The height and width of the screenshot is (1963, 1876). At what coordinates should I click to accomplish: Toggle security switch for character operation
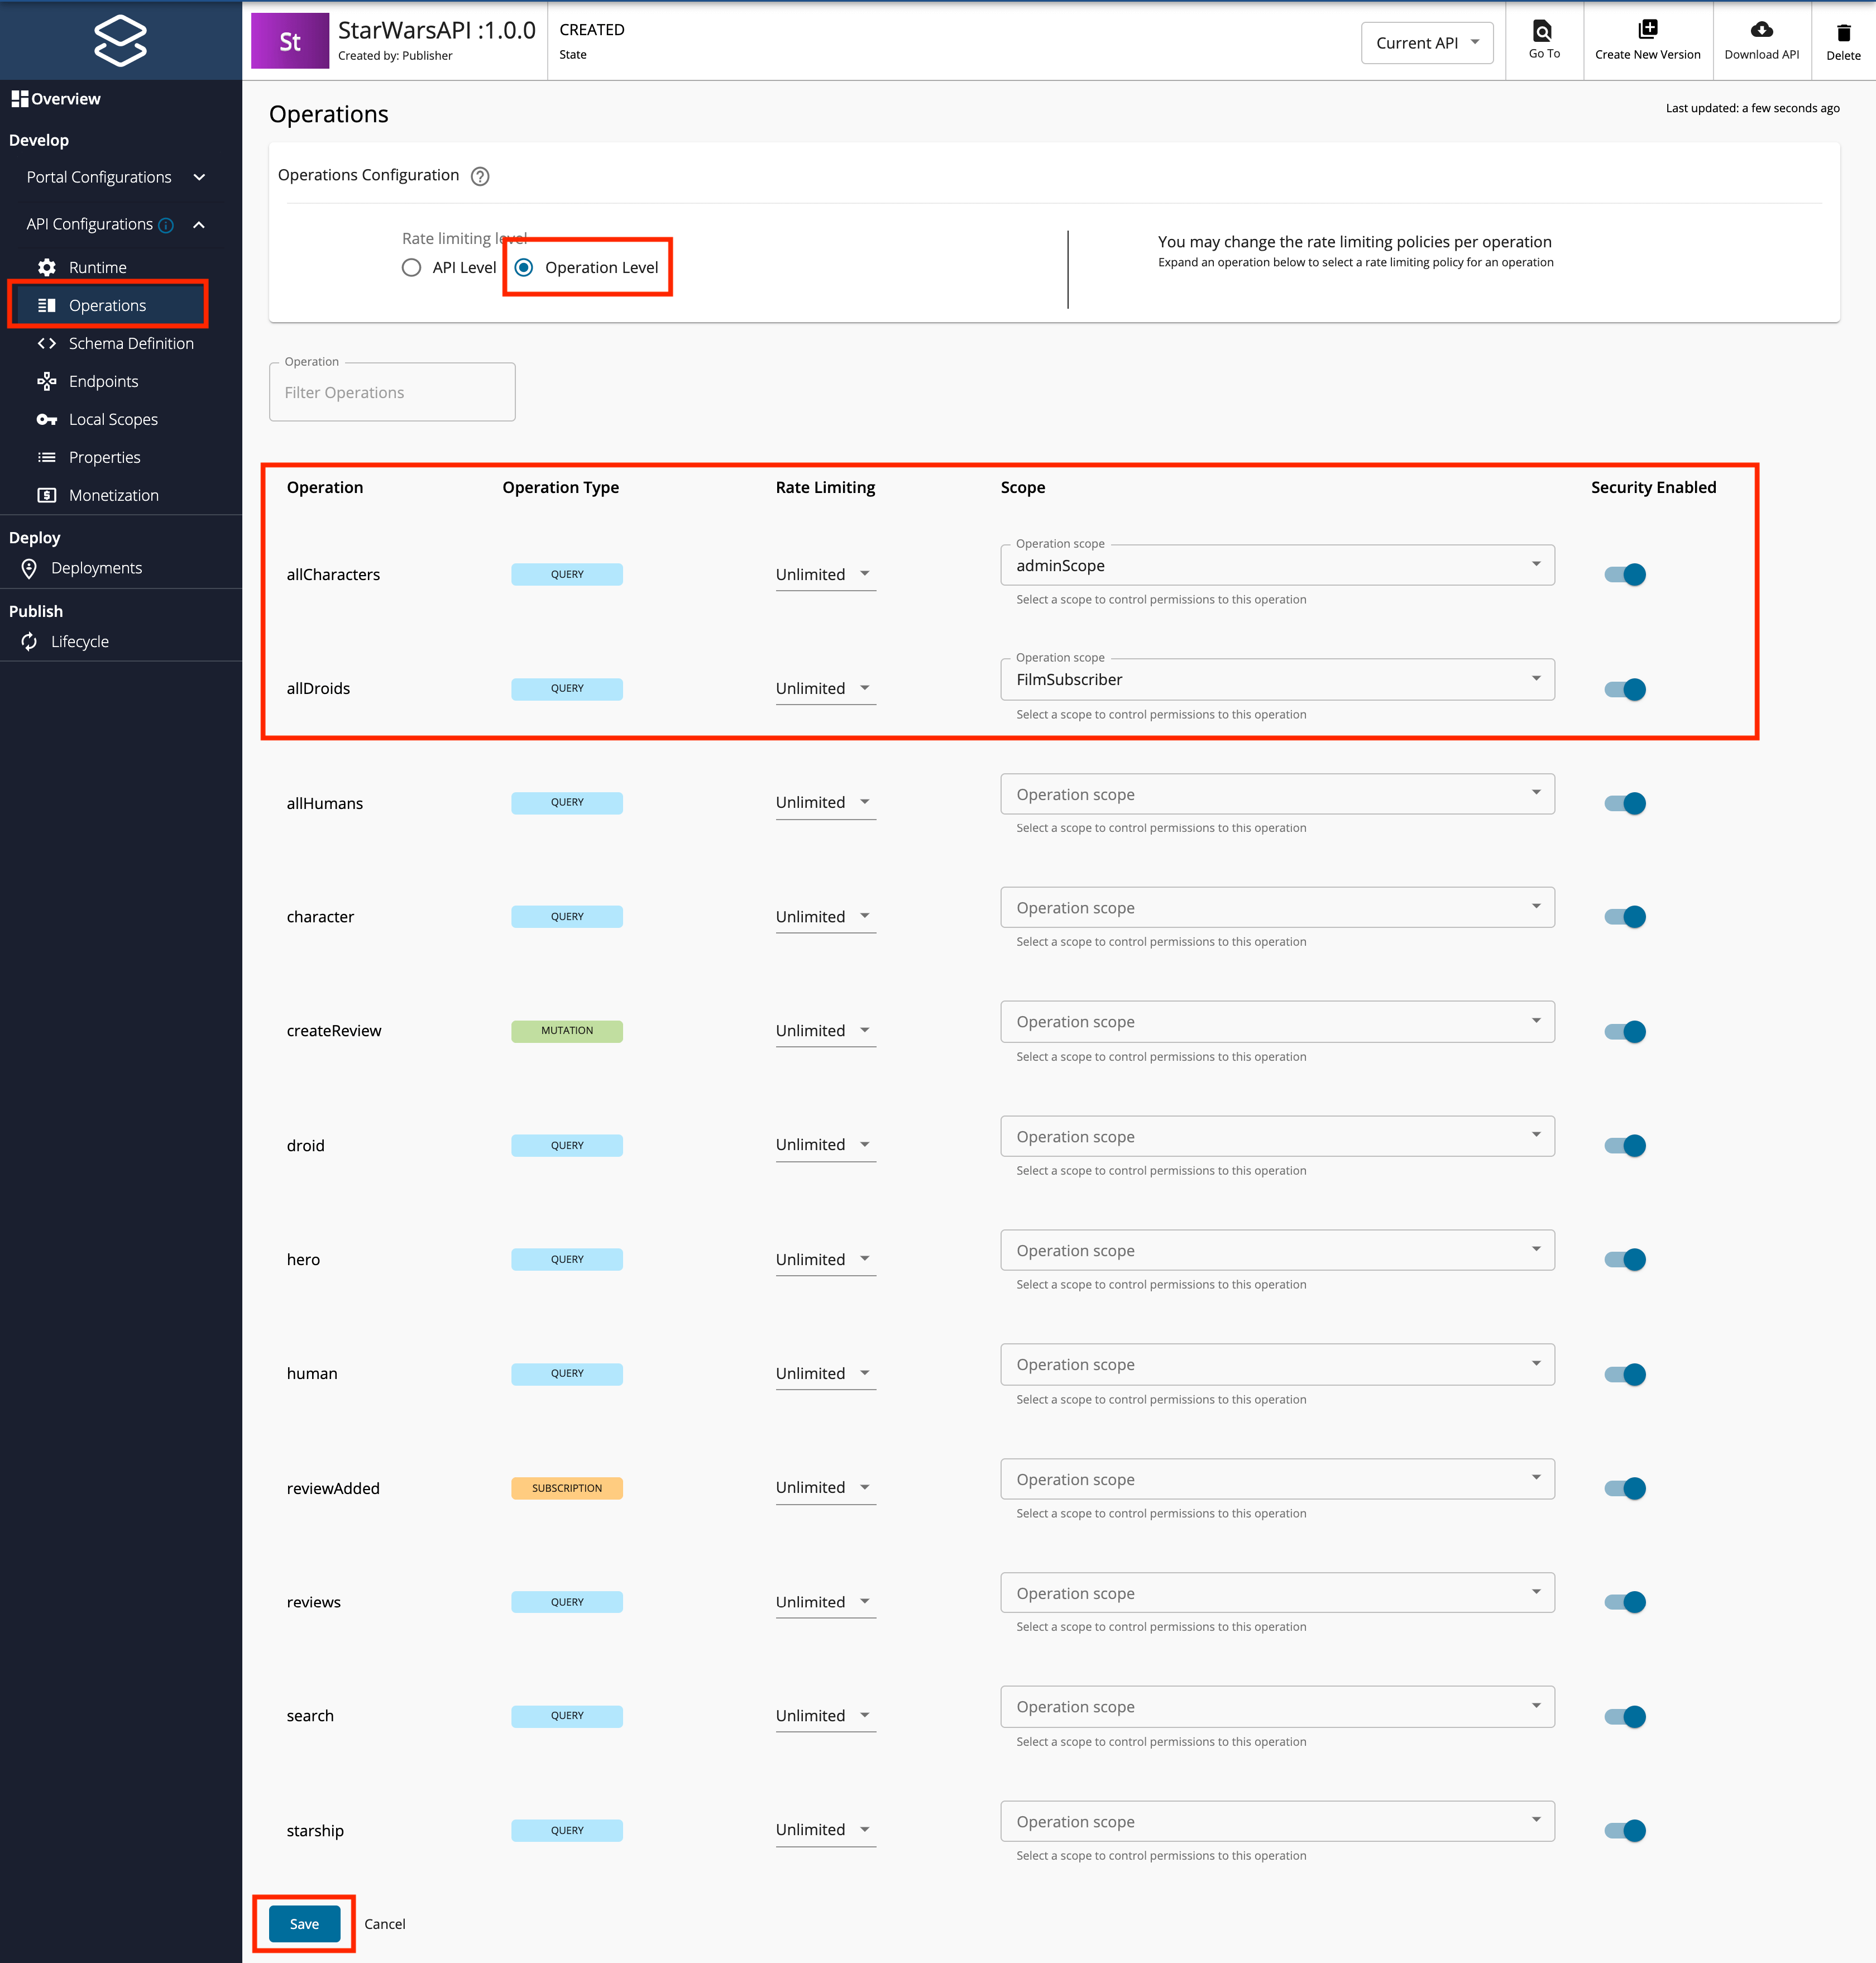tap(1625, 917)
